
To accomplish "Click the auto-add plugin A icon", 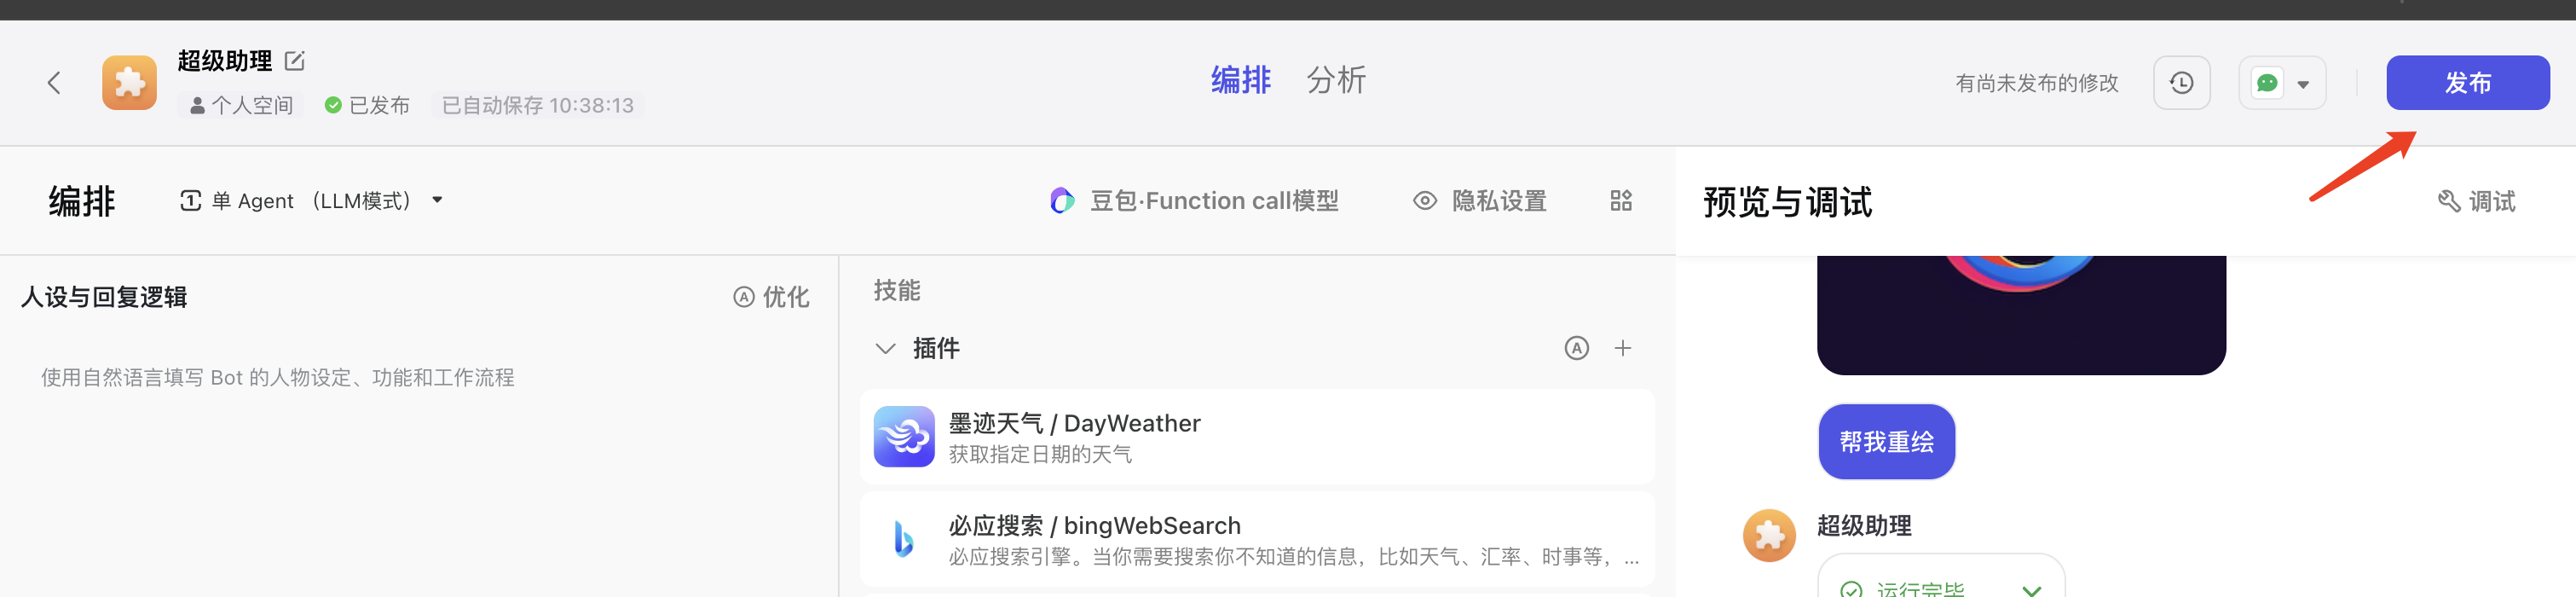I will click(x=1576, y=348).
